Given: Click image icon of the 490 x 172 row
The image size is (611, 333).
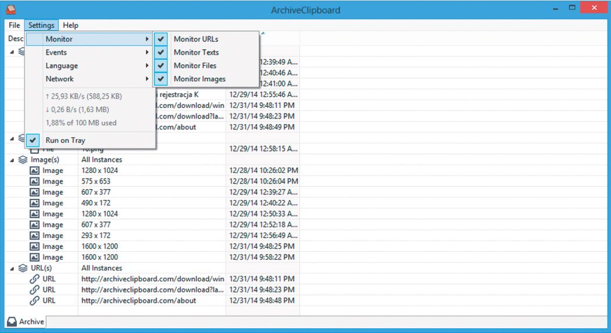Looking at the screenshot, I should coord(35,203).
